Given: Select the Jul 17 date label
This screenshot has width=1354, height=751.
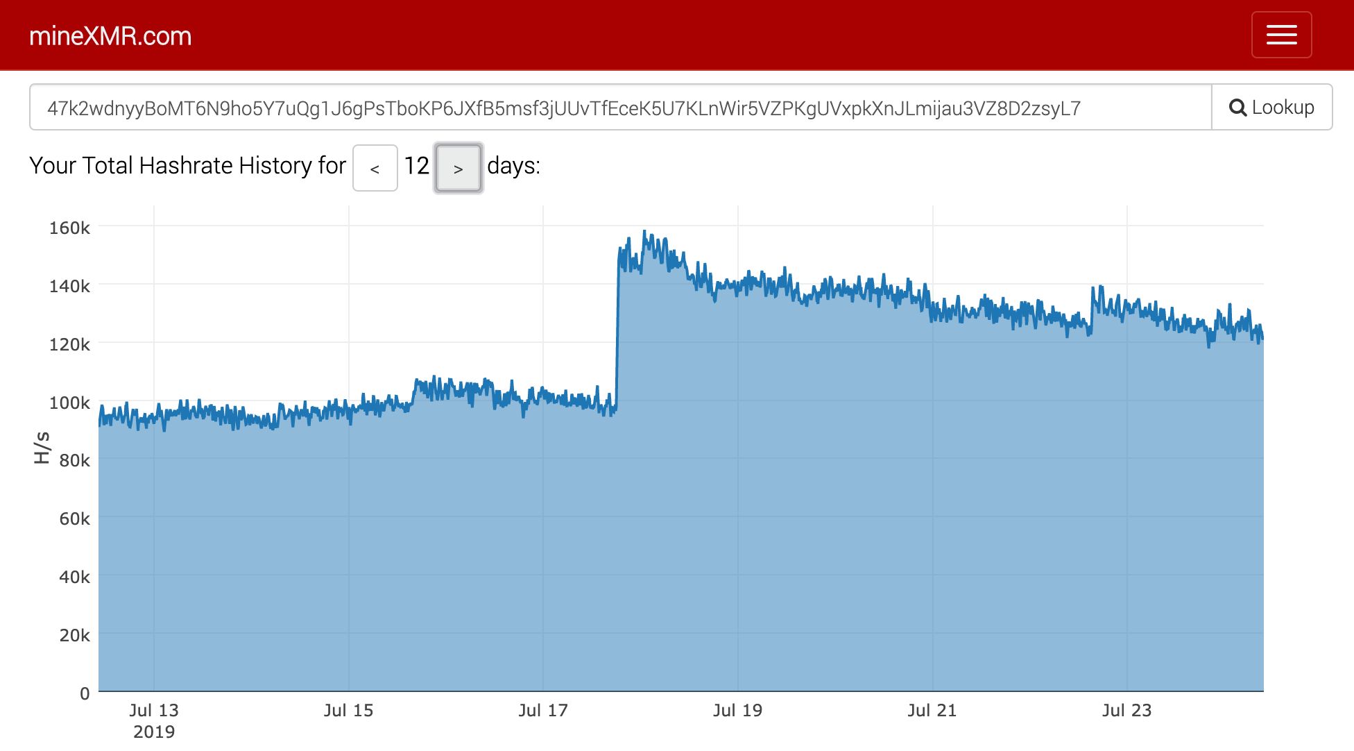Looking at the screenshot, I should tap(543, 710).
